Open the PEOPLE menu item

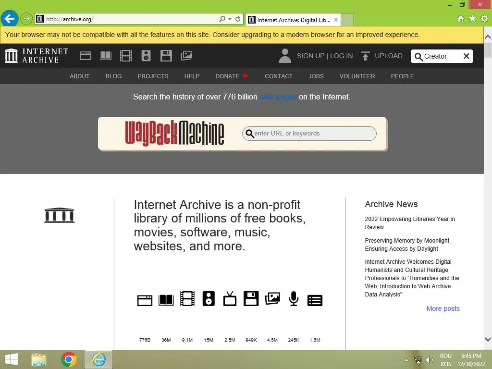402,76
